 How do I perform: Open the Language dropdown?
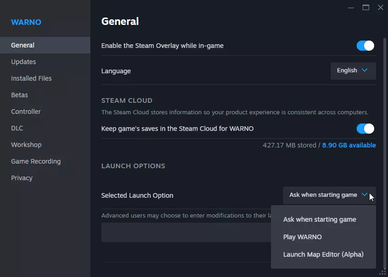[x=353, y=71]
